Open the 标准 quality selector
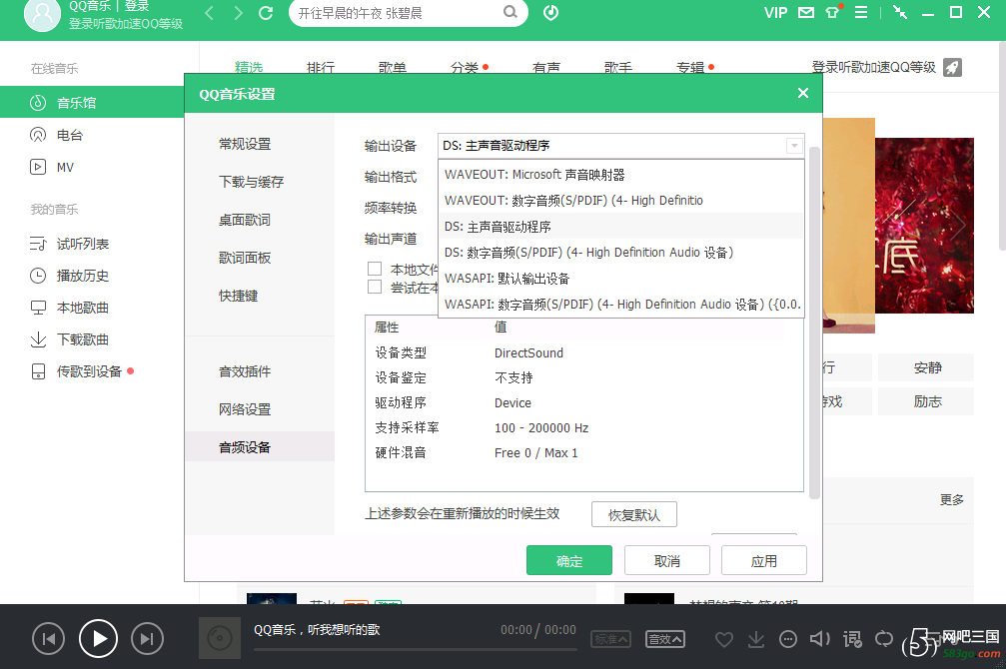 click(x=610, y=639)
